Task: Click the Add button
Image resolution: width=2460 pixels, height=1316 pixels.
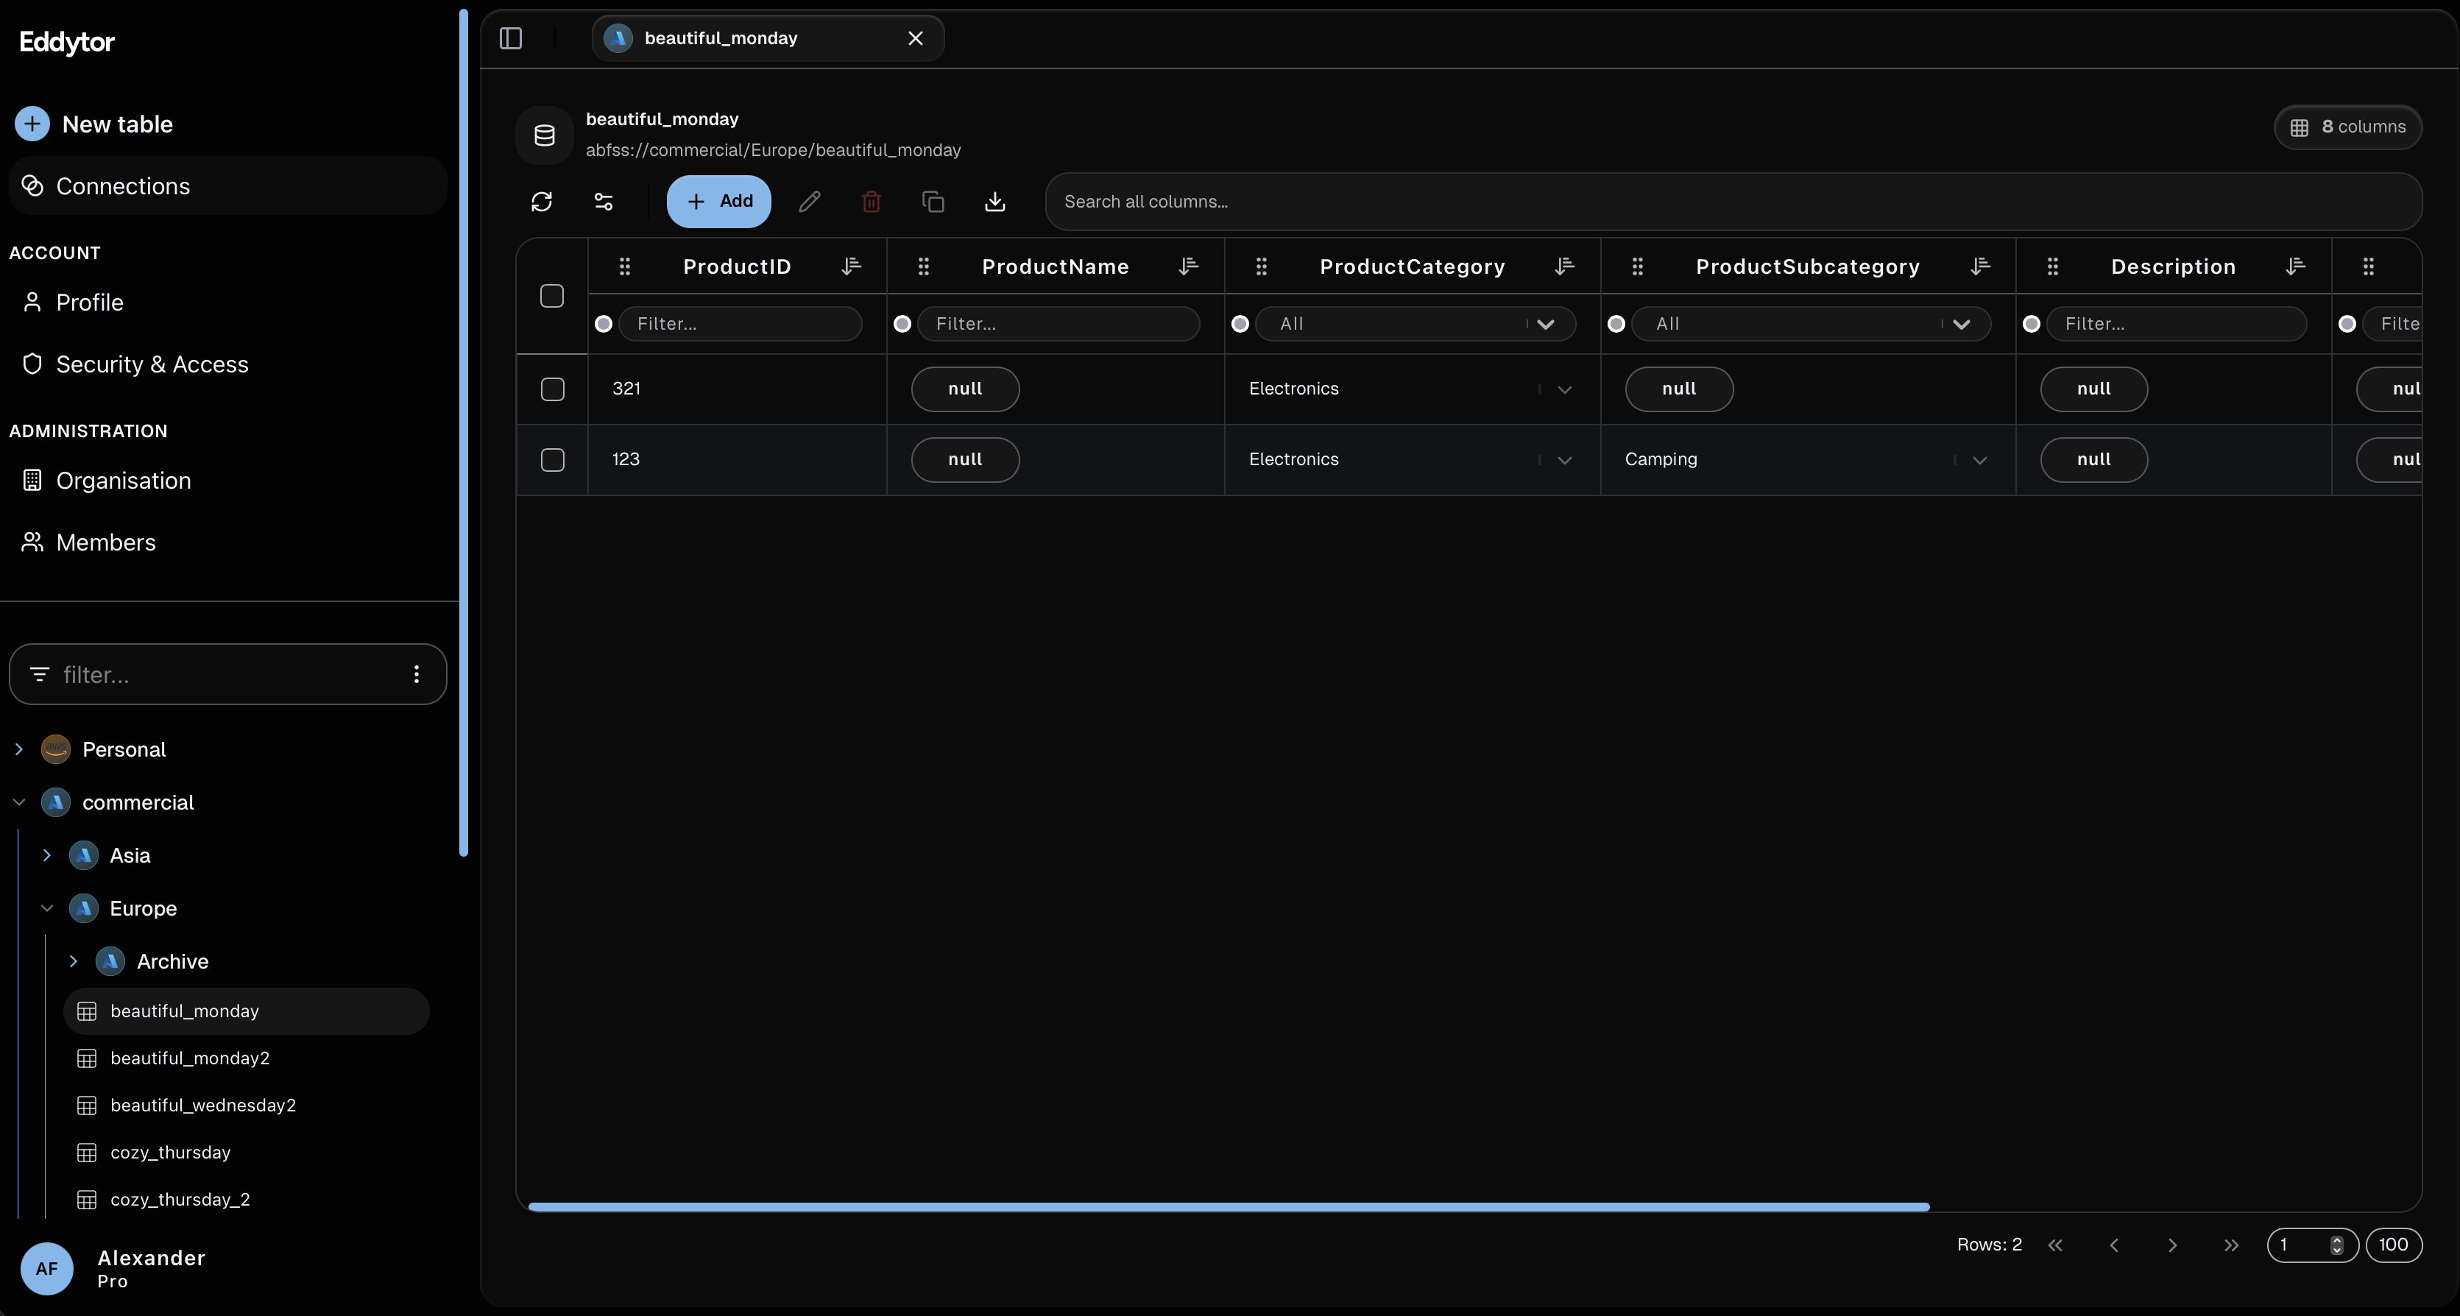Action: coord(718,202)
